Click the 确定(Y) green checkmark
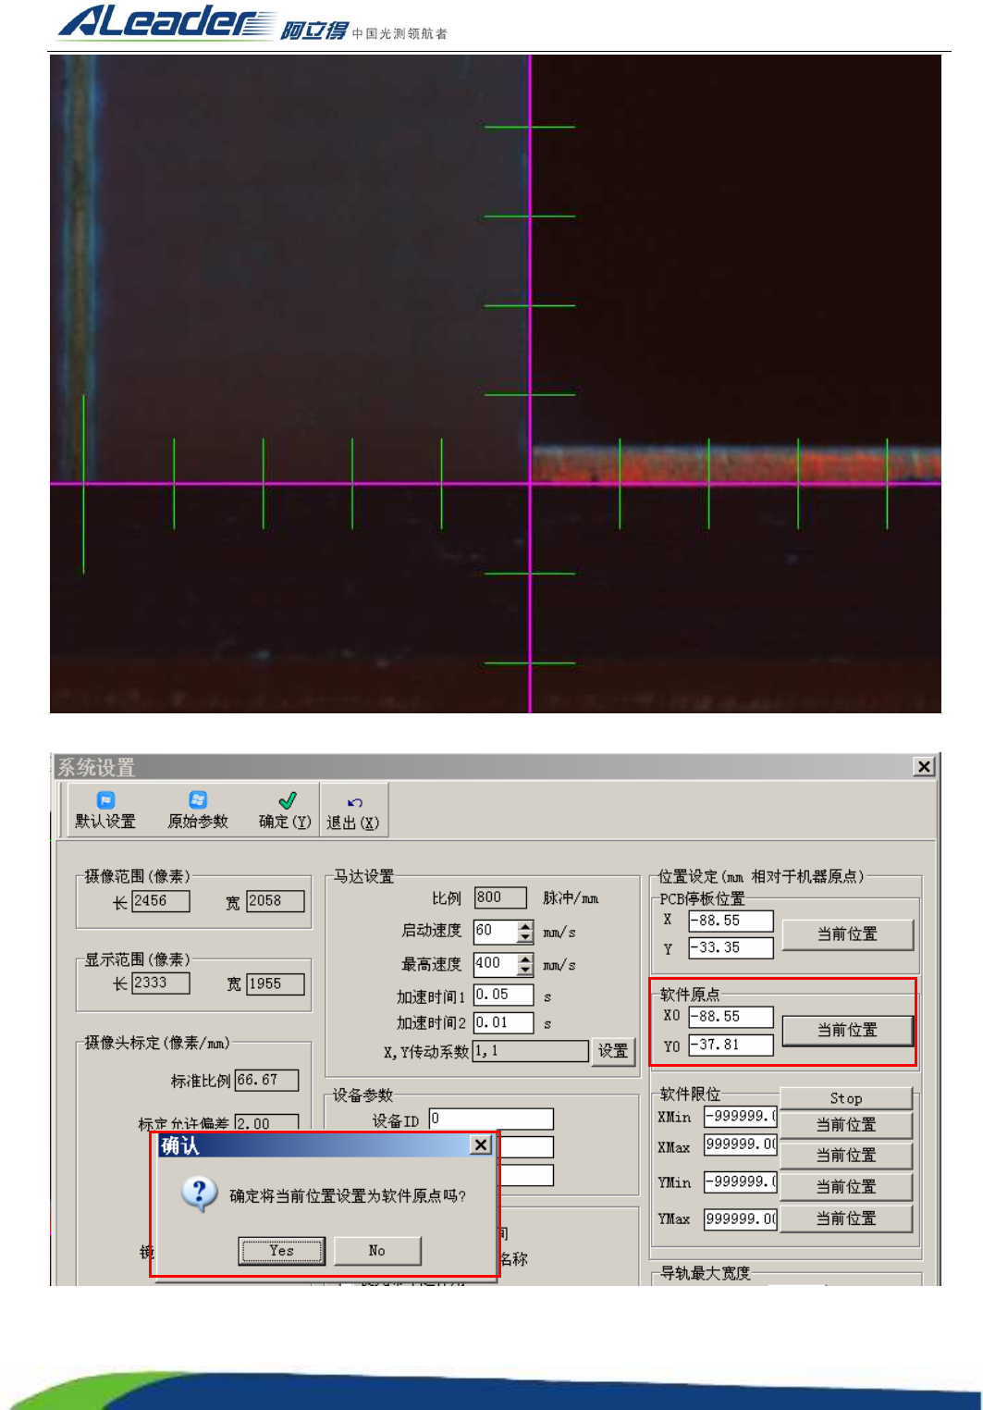 [x=288, y=800]
